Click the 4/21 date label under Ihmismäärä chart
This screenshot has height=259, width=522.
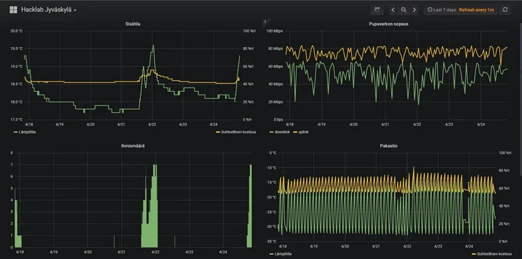122,252
